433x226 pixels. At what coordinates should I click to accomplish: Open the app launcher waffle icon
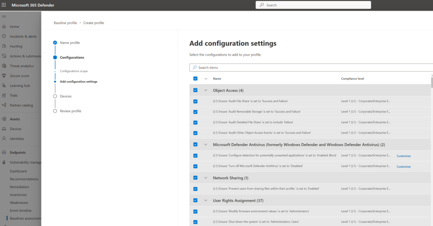[3, 5]
